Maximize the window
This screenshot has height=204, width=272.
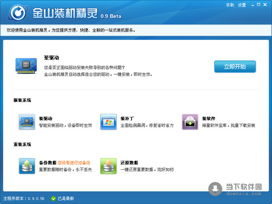(258, 5)
